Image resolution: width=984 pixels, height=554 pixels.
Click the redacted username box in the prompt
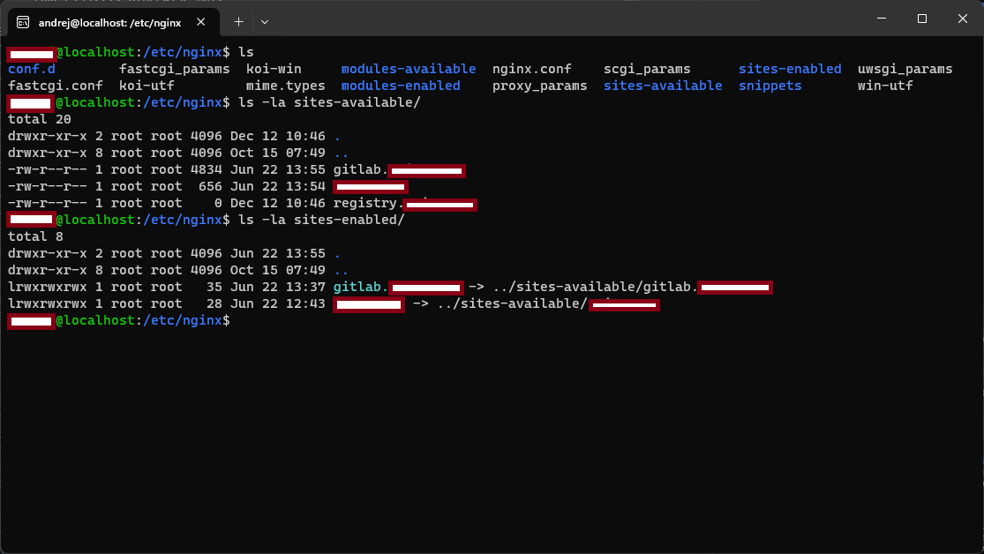tap(31, 321)
